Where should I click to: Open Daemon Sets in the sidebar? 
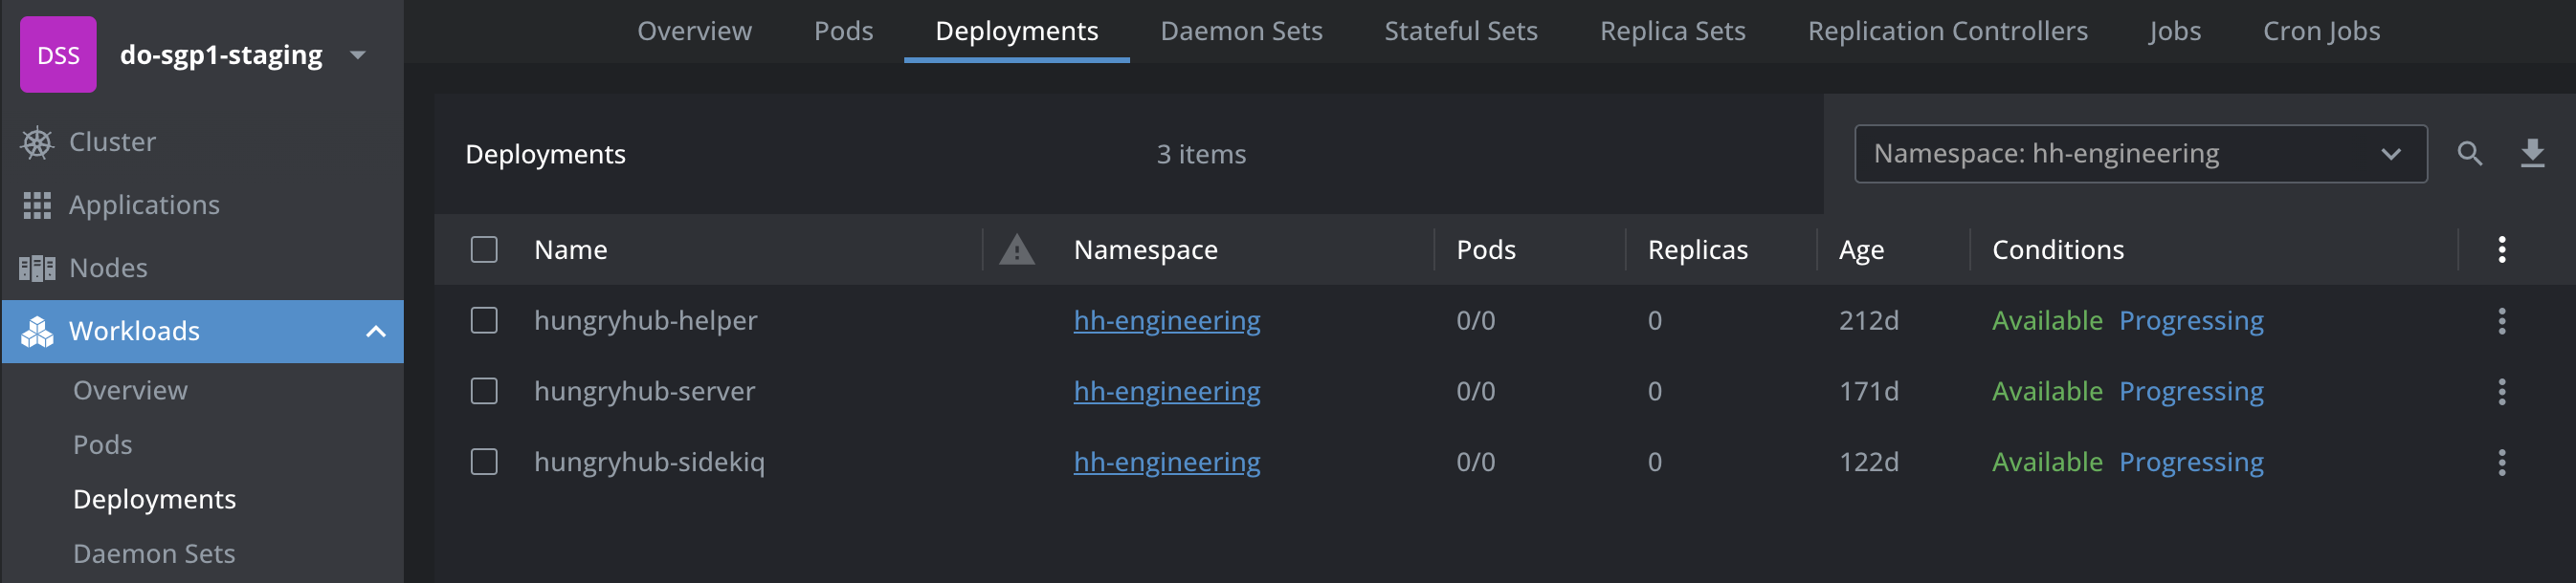point(154,554)
